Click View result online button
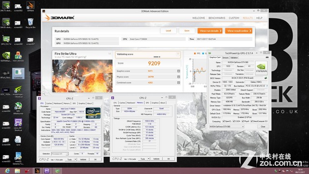 click(239, 31)
